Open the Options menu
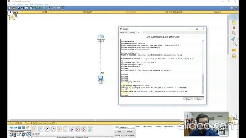This screenshot has height=138, width=246. (x=20, y=4)
